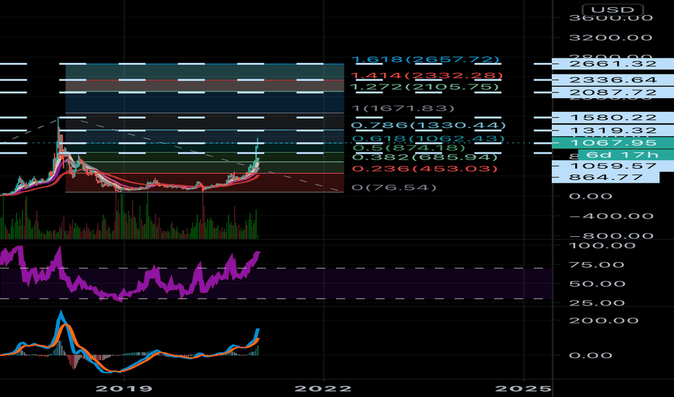Open the USD currency selector
This screenshot has height=397, width=674.
[612, 9]
